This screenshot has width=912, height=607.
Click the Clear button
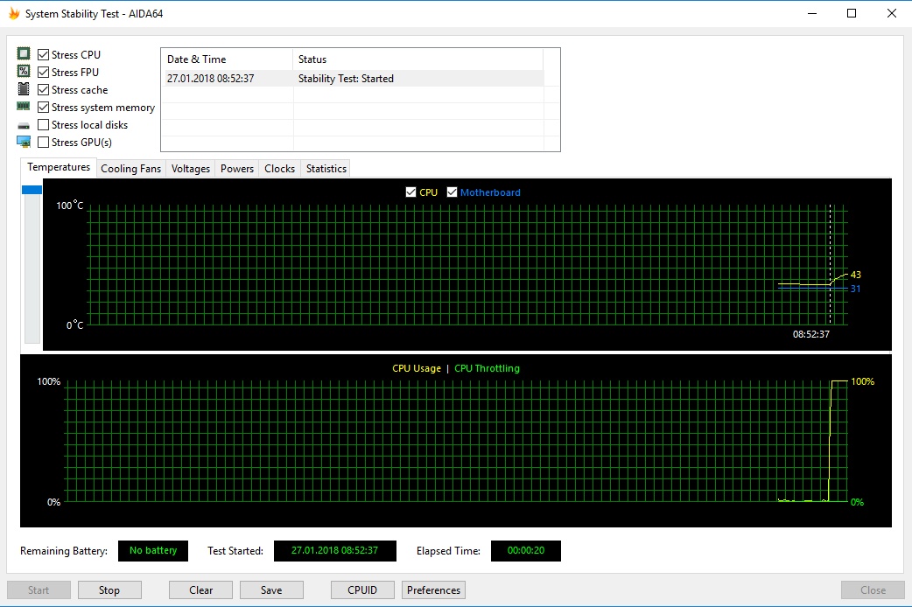200,590
